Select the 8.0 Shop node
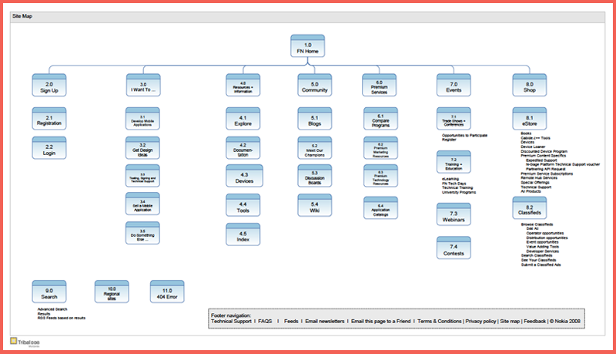This screenshot has height=354, width=616. 530,85
